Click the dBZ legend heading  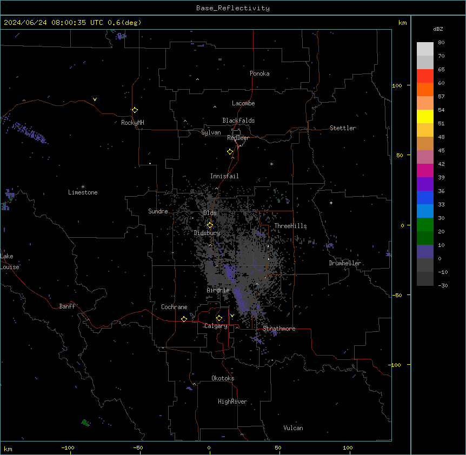(x=438, y=29)
